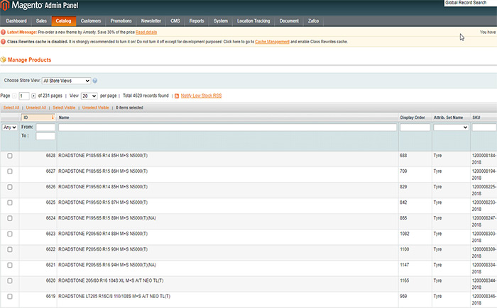
Task: Click the Read details link
Action: pyautogui.click(x=146, y=33)
